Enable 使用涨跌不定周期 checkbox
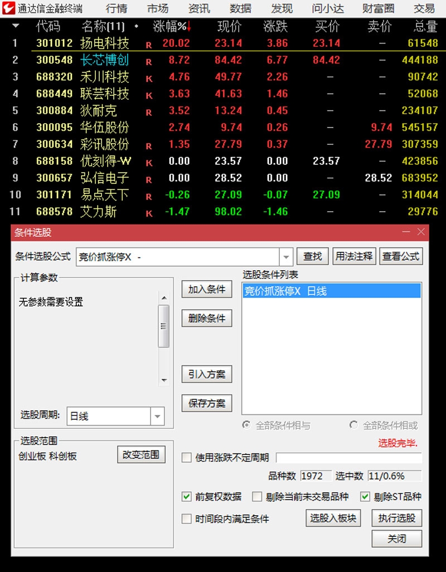Viewport: 446px width, 572px height. [187, 457]
